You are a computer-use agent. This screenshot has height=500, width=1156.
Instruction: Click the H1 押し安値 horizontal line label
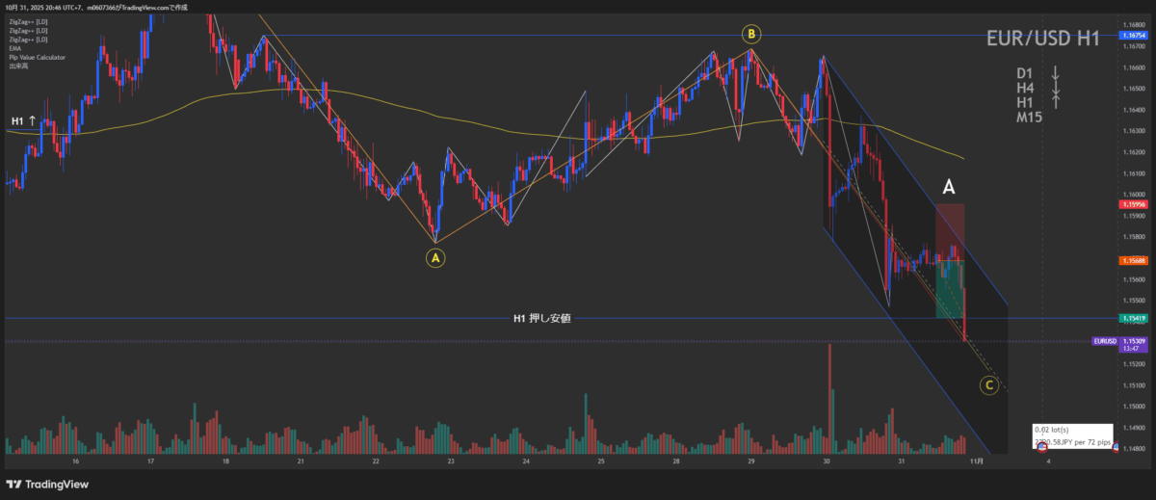click(541, 318)
